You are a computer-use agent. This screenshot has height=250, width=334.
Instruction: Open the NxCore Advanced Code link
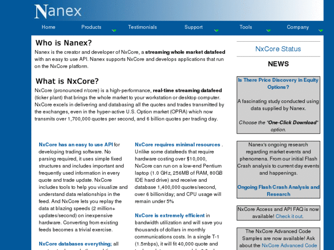(x=289, y=245)
